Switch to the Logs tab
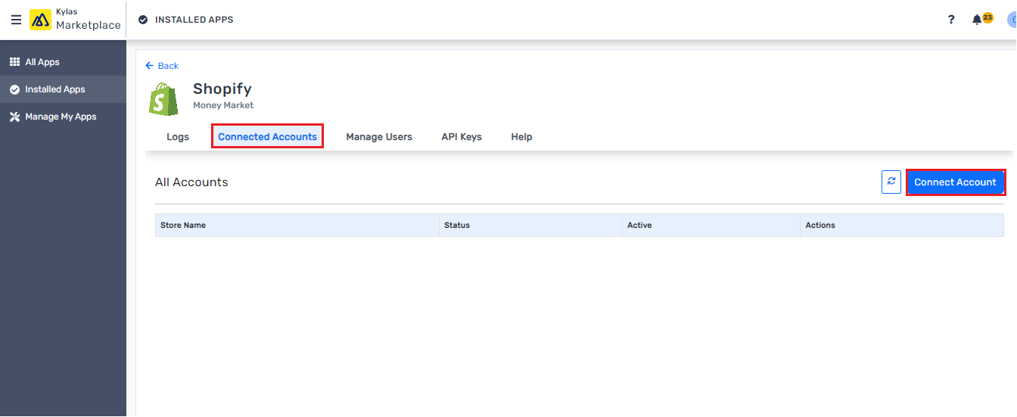The width and height of the screenshot is (1017, 417). click(x=178, y=137)
